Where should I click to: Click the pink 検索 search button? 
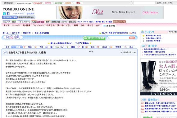click(132, 38)
